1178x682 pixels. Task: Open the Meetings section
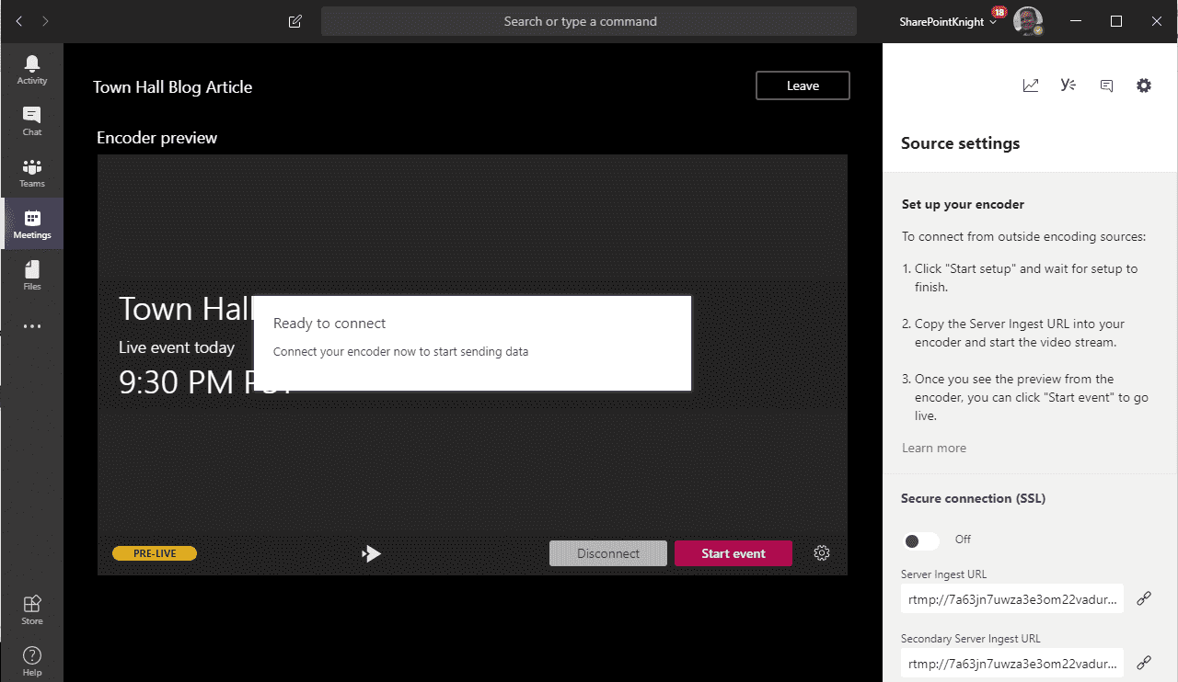coord(32,223)
